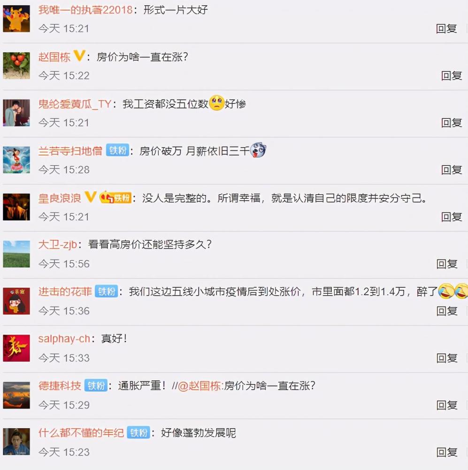Image resolution: width=468 pixels, height=470 pixels.
Task: Click the sad emoji in 鬼纶爱黄瓜_TY's comment
Action: tap(216, 103)
